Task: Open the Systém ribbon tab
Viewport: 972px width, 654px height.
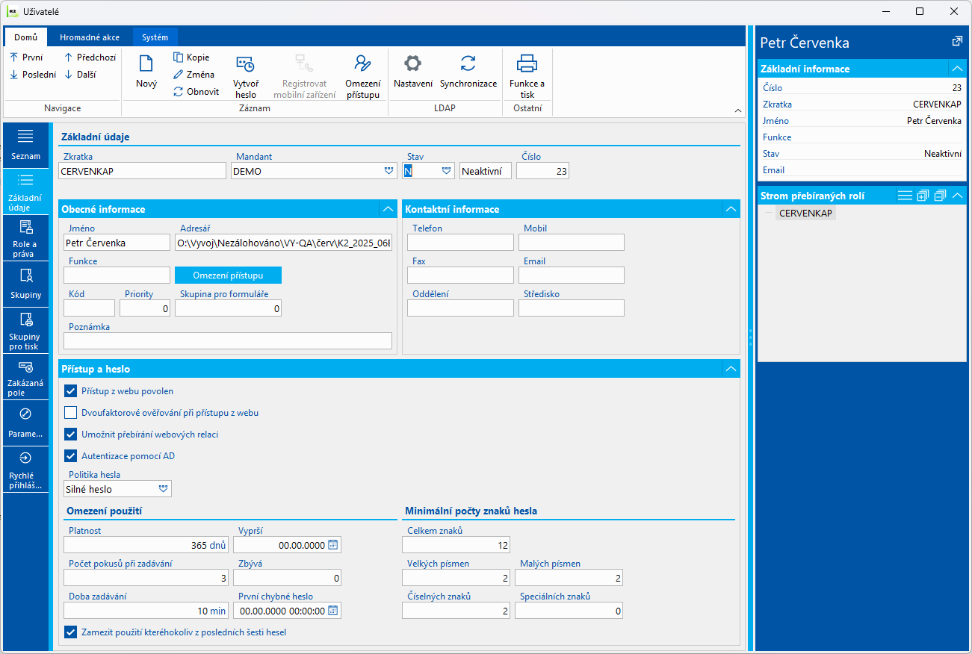Action: coord(155,37)
